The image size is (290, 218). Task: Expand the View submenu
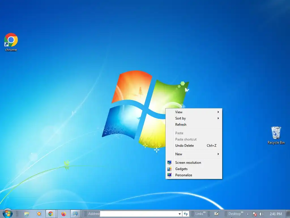pyautogui.click(x=194, y=112)
